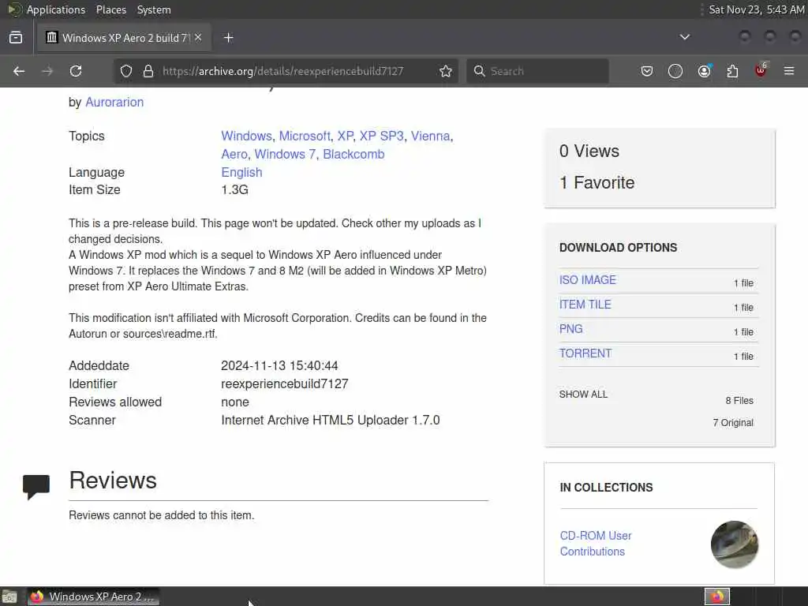
Task: Click the search magnifier icon
Action: point(479,71)
